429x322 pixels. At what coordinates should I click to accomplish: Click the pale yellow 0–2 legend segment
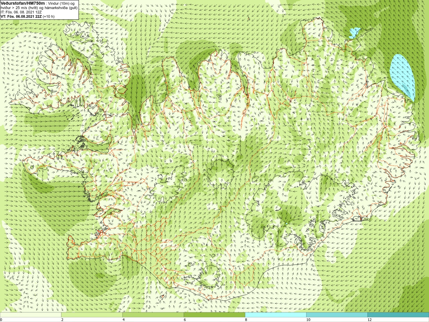point(30,315)
